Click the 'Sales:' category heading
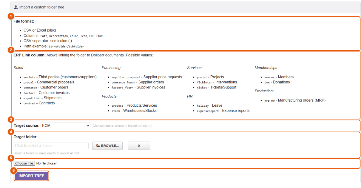 (x=19, y=68)
